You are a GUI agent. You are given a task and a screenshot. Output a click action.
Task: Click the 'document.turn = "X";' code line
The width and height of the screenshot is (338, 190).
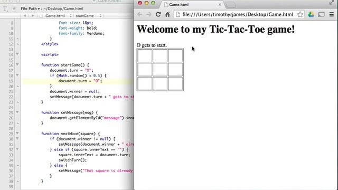pos(72,70)
